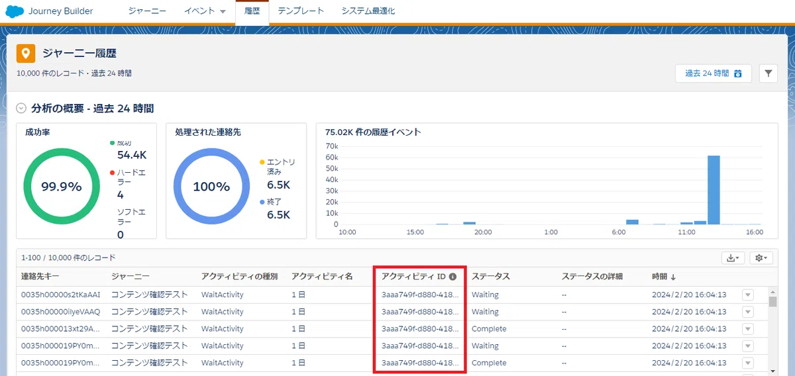Open the イベント tab dropdown arrow
Image resolution: width=795 pixels, height=376 pixels.
[223, 12]
